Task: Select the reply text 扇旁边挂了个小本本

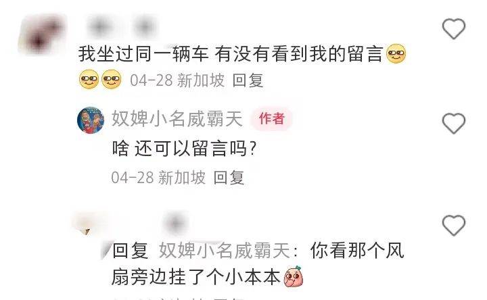Action: tap(196, 277)
